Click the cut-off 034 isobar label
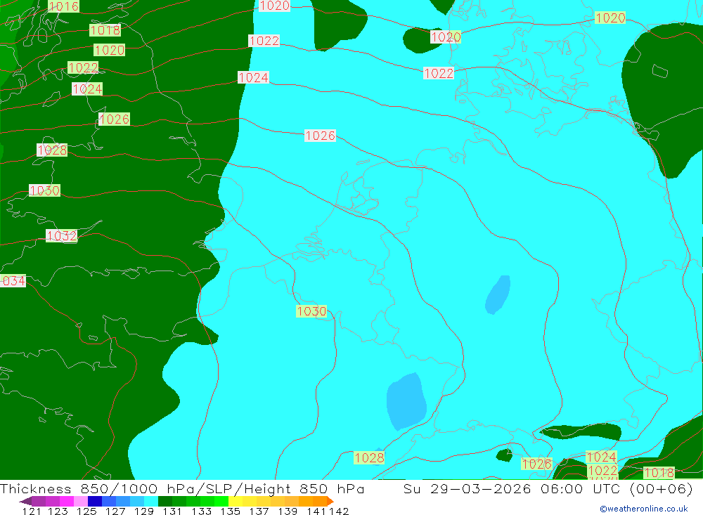This screenshot has height=515, width=703. tap(13, 281)
